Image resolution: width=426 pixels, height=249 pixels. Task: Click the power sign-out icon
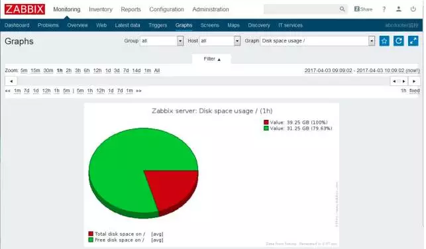413,9
